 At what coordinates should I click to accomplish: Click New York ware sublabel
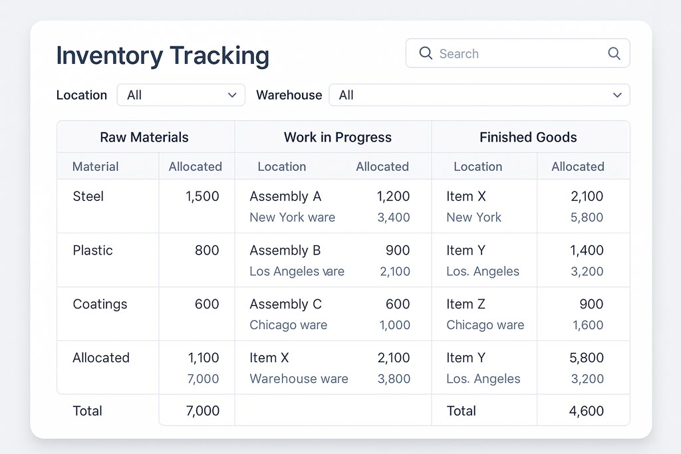293,217
